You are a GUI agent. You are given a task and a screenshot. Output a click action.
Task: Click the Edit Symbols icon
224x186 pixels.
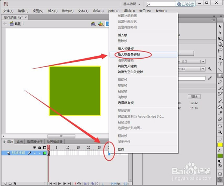pyautogui.click(x=101, y=24)
